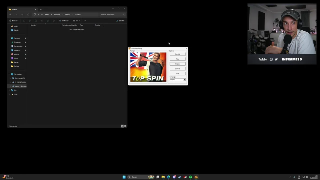Show hidden breadcrumb path with ellipsis

pyautogui.click(x=42, y=14)
